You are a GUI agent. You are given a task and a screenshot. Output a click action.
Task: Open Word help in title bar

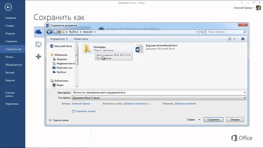(242, 3)
